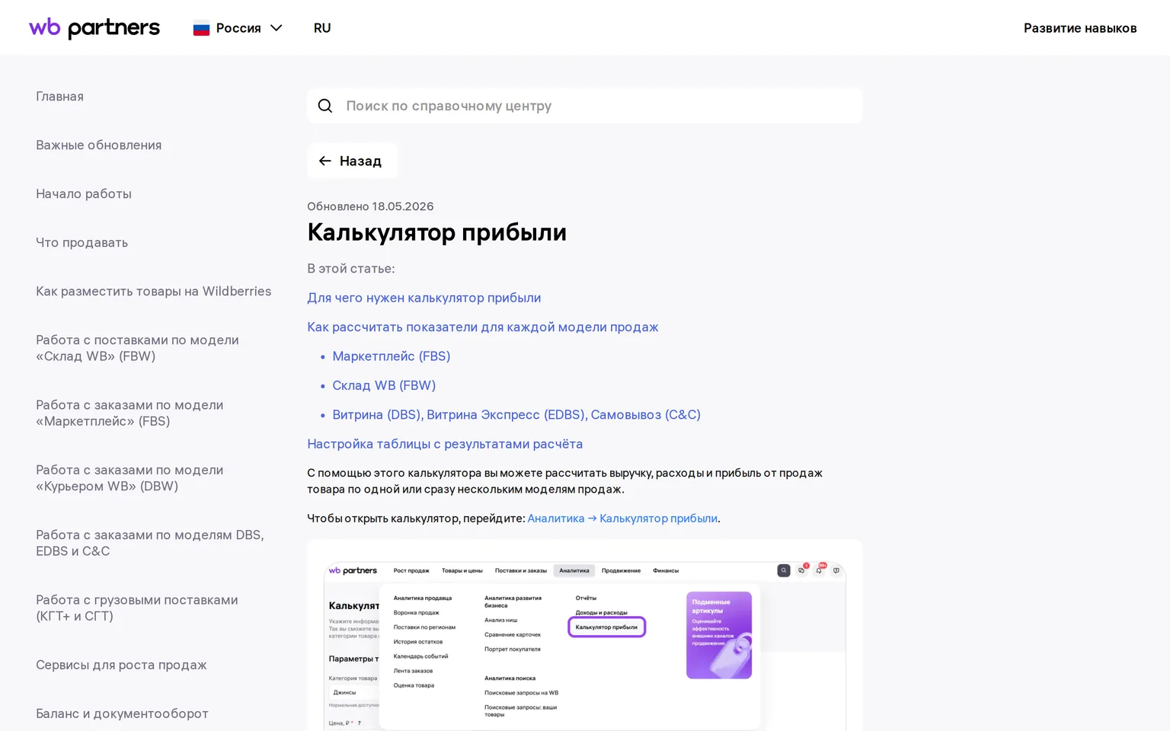Open Главная in sidebar
Image resolution: width=1170 pixels, height=731 pixels.
pos(59,96)
